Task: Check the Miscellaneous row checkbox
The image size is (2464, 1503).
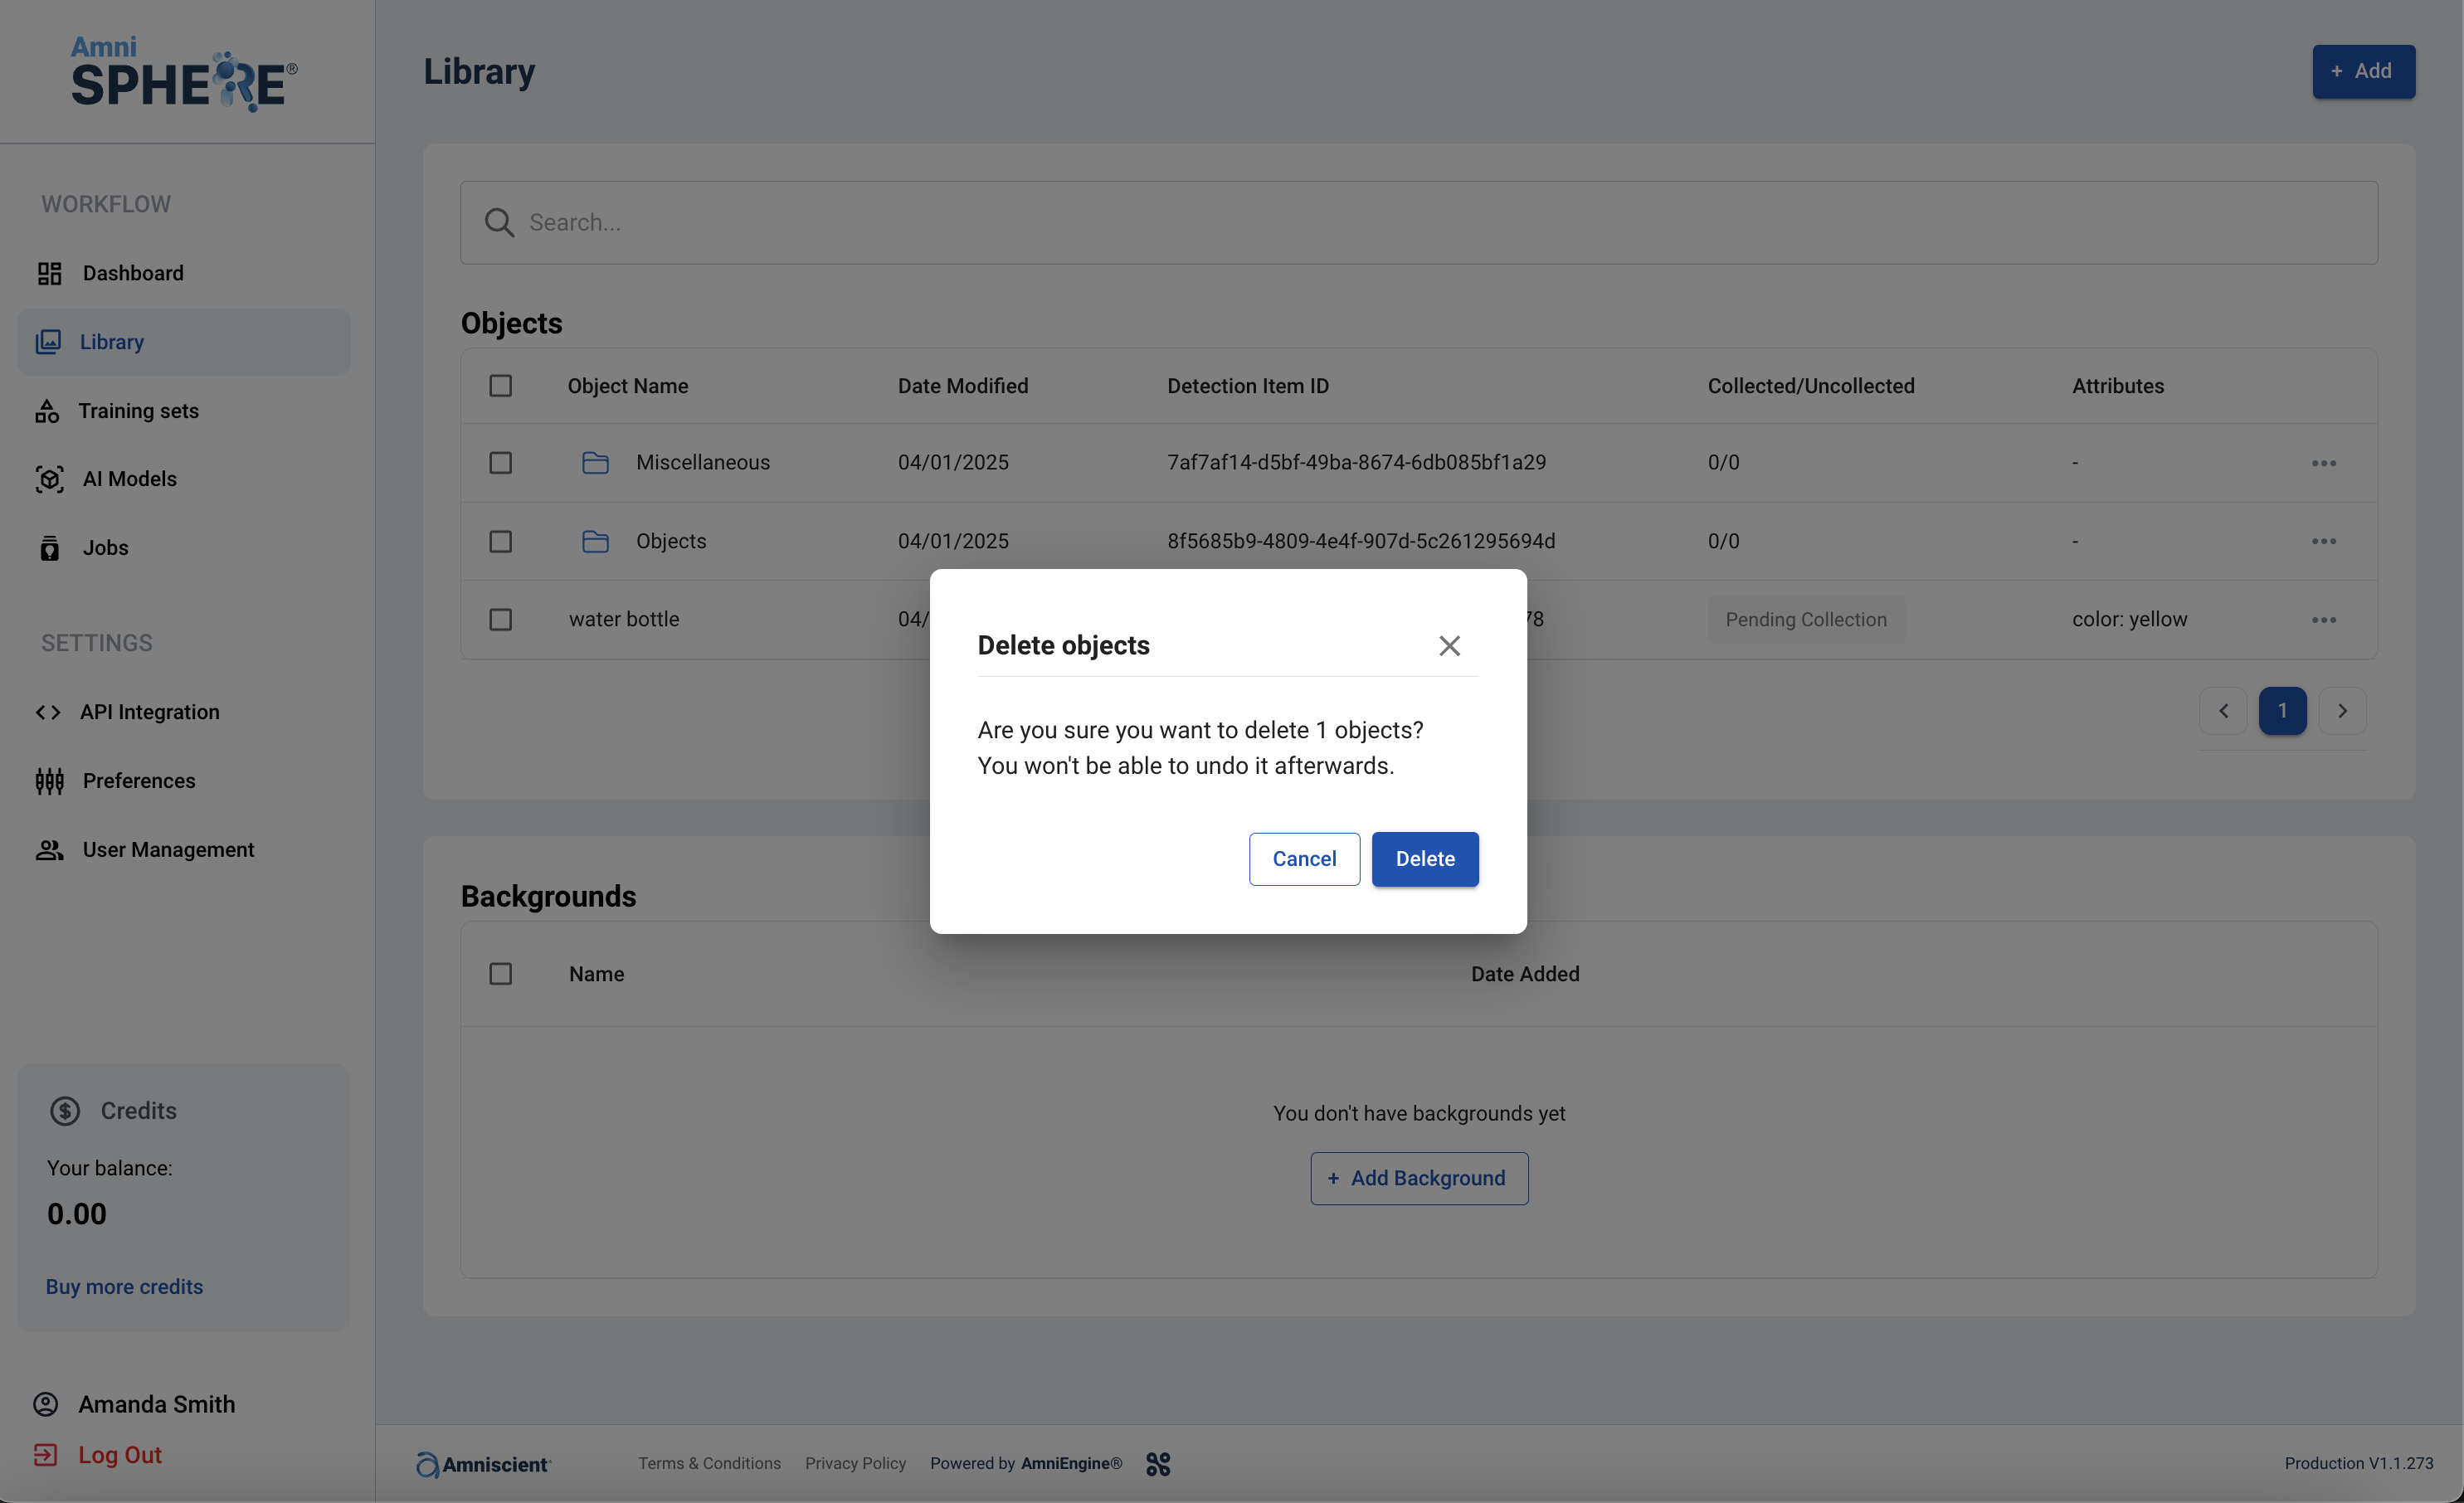Action: pyautogui.click(x=500, y=463)
